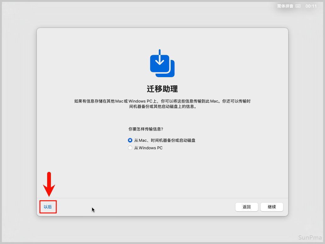Click the gray background outside the dialog
This screenshot has height=244, width=325.
pyautogui.click(x=19, y=125)
